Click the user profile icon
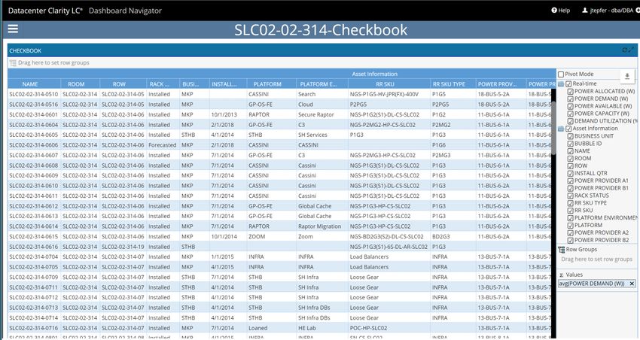640x340 pixels. [x=584, y=11]
